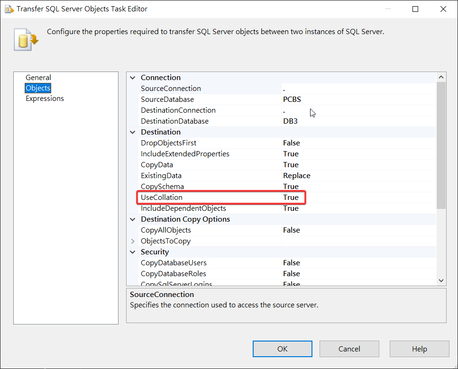Collapse the Destination Copy Options section
The width and height of the screenshot is (458, 369).
132,219
